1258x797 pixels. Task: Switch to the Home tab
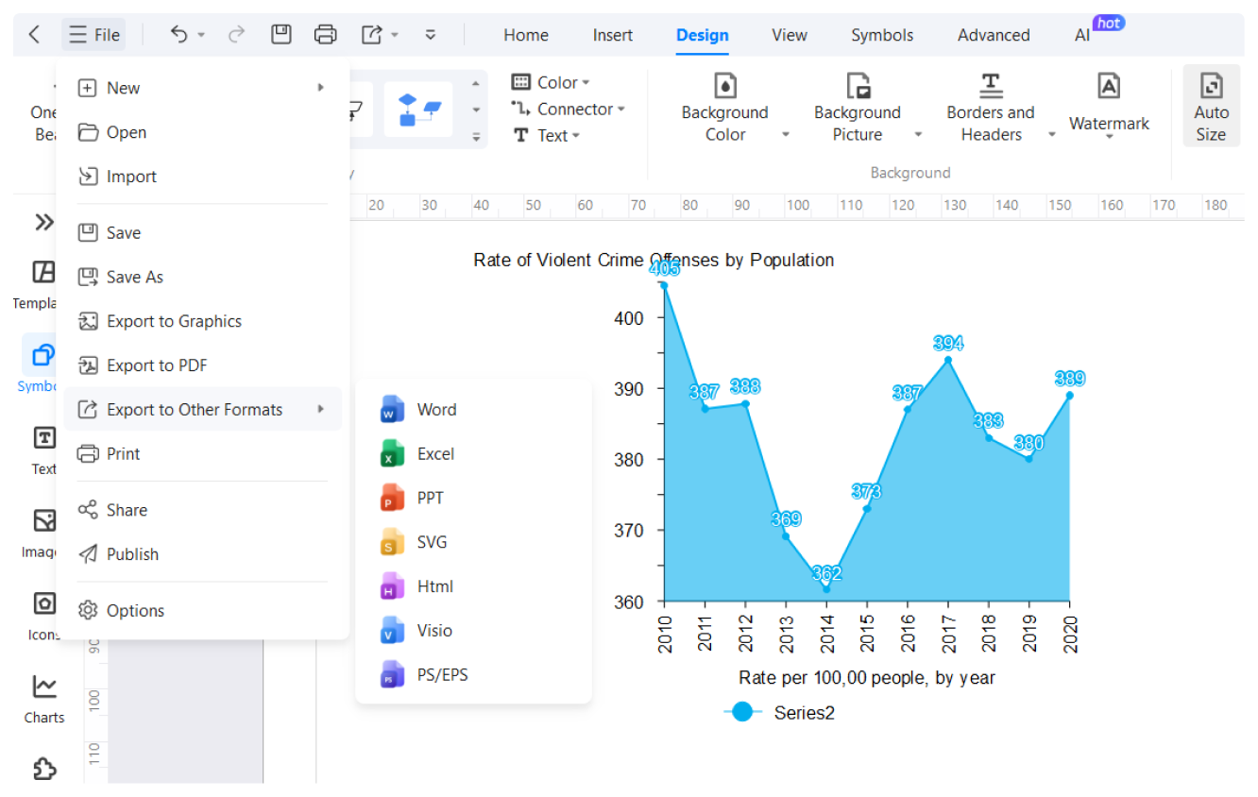coord(526,35)
